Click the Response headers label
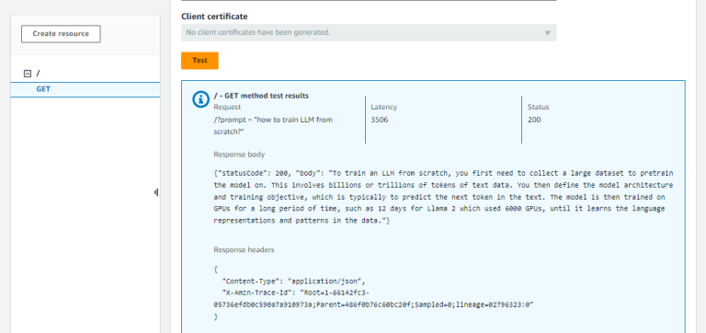This screenshot has height=333, width=706. (x=244, y=249)
